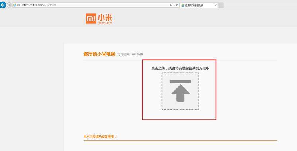This screenshot has height=151, width=297.
Task: Click the 客厅的小米电视 device title
Action: (x=99, y=54)
